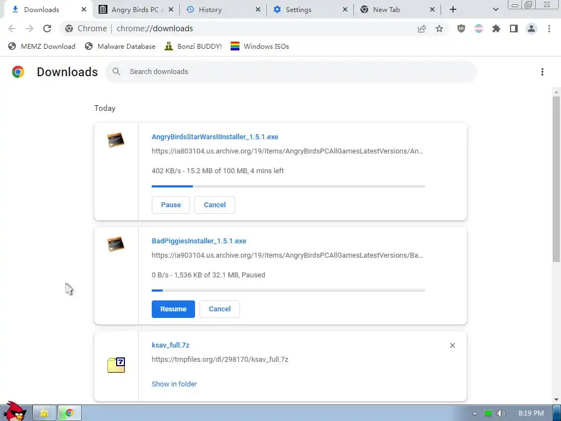Click the Chrome taskbar button
The image size is (561, 421).
[x=70, y=413]
